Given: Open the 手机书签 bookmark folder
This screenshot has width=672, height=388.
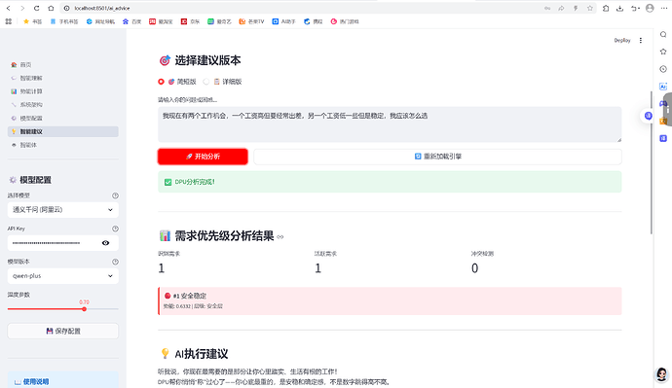Looking at the screenshot, I should click(64, 21).
